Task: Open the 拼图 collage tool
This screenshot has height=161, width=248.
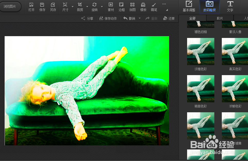Action: click(132, 7)
